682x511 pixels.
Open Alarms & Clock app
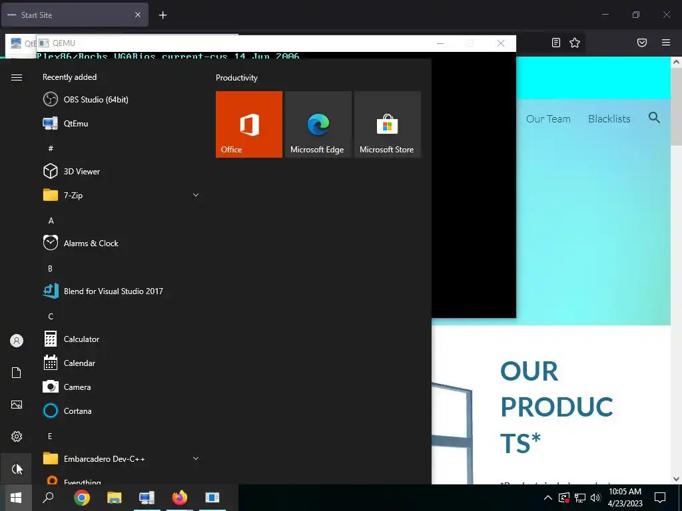click(121, 244)
